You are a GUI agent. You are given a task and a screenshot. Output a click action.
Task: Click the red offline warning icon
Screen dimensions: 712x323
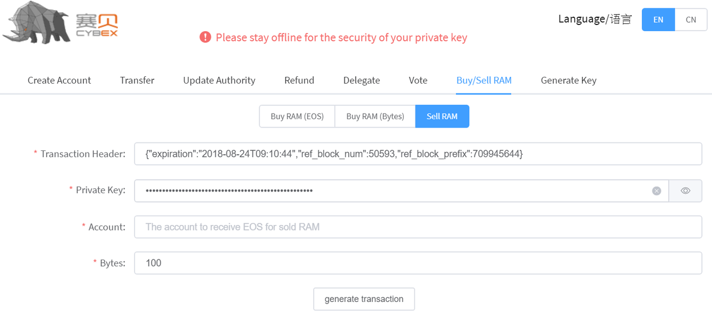click(205, 37)
